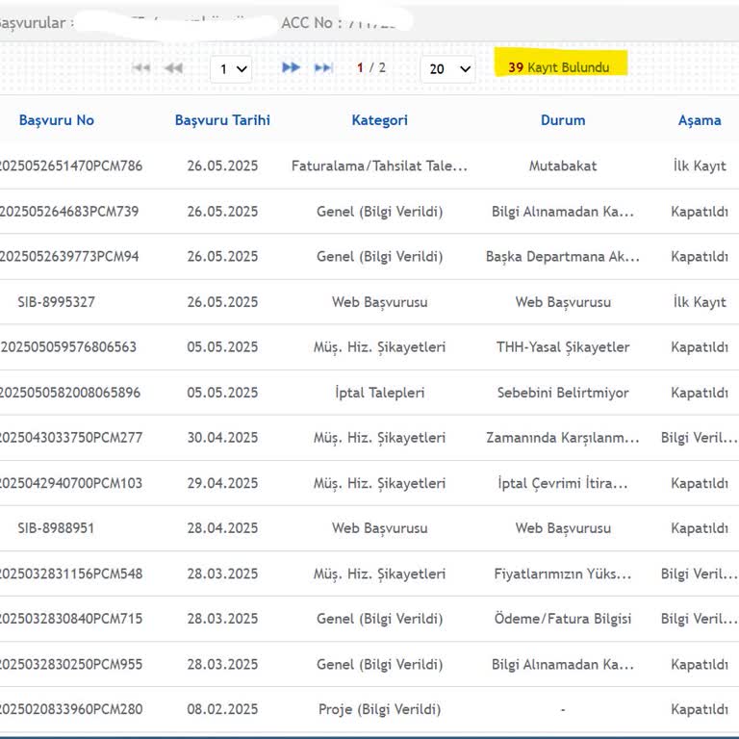Open application SIB-8988951
Image resolution: width=739 pixels, height=739 pixels.
click(x=56, y=528)
